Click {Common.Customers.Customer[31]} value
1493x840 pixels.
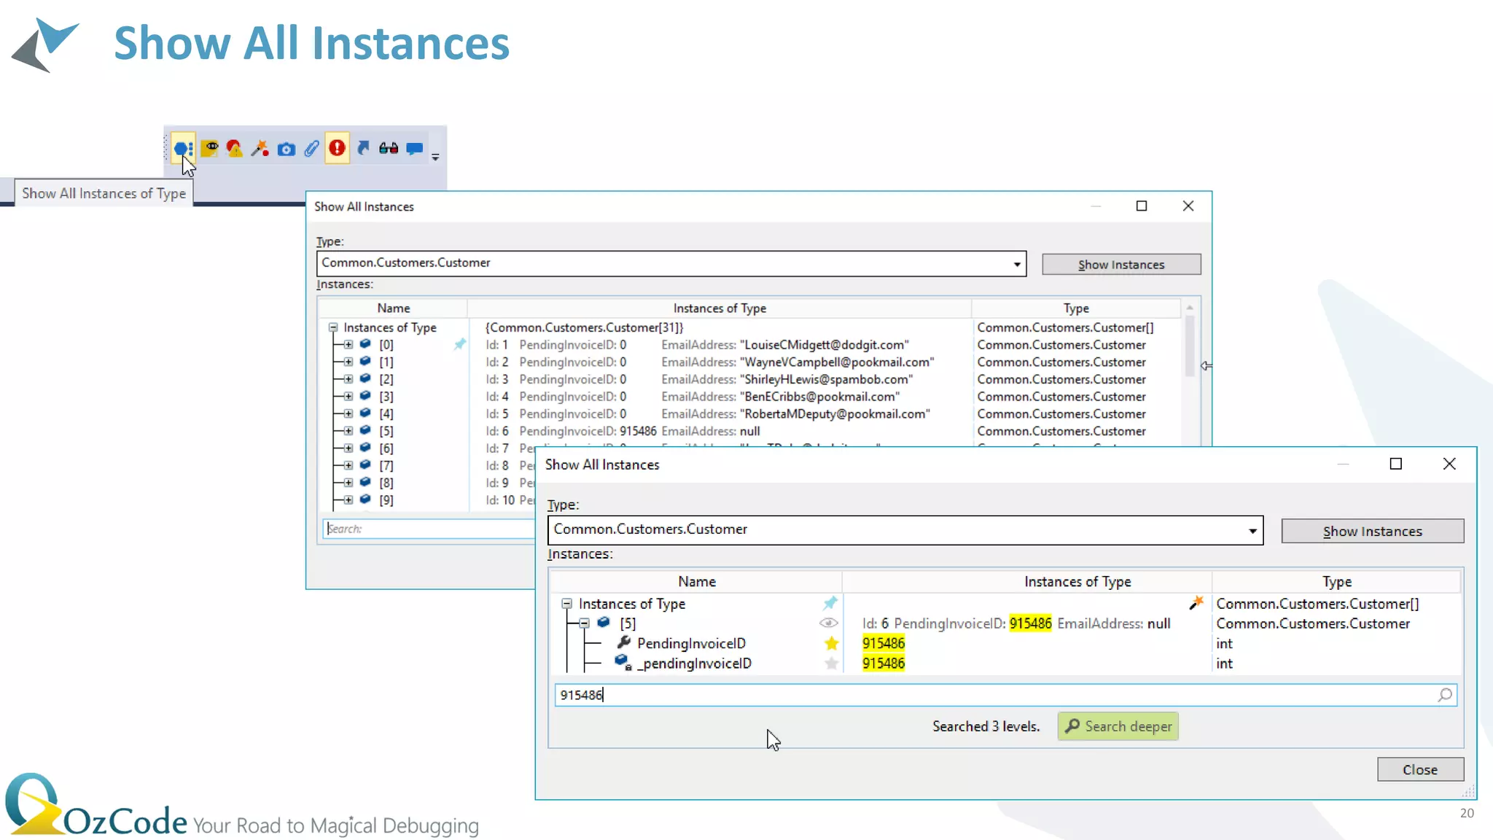click(x=585, y=327)
